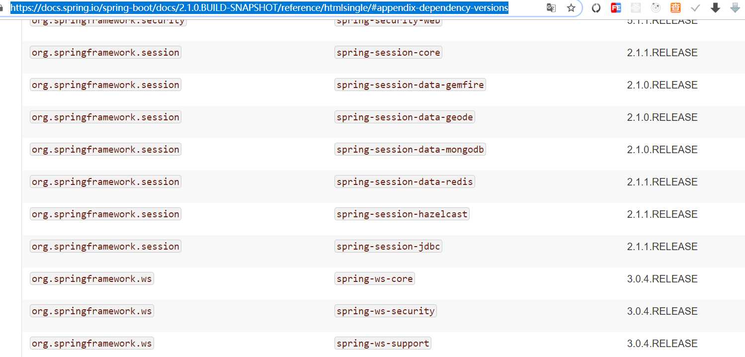
Task: Click the gray circular target extension icon
Action: pyautogui.click(x=656, y=8)
